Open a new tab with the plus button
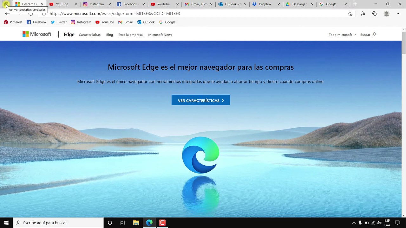This screenshot has height=228, width=406. pyautogui.click(x=355, y=4)
